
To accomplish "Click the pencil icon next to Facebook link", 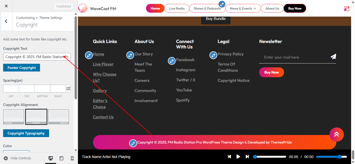I will pyautogui.click(x=172, y=61).
